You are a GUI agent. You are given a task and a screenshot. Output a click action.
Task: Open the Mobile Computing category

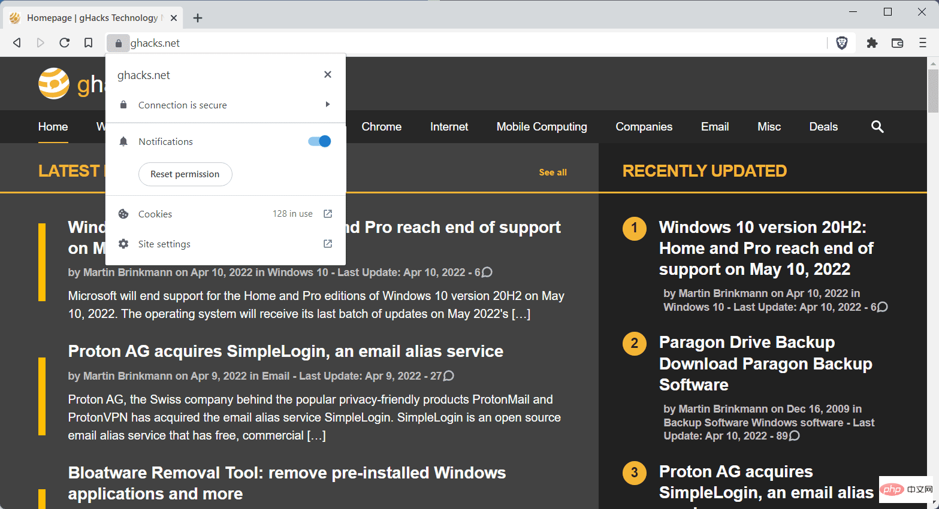[542, 126]
